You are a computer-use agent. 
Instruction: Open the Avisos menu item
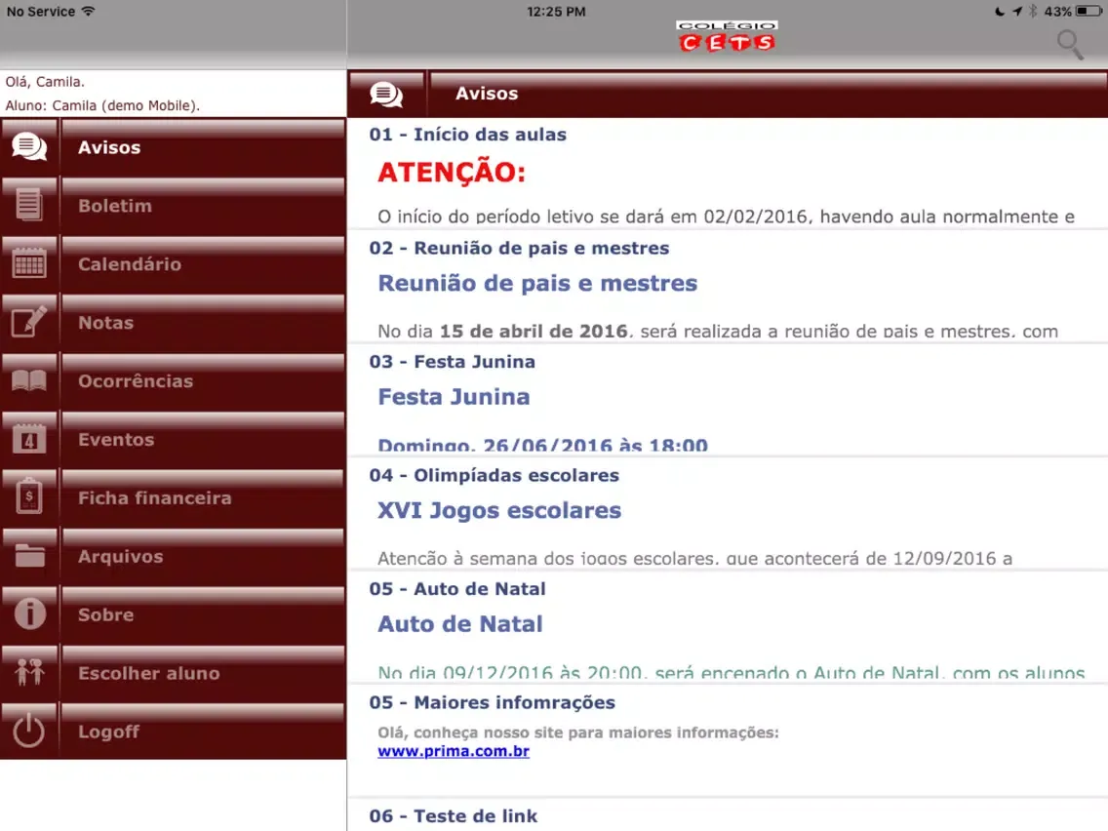tap(174, 147)
